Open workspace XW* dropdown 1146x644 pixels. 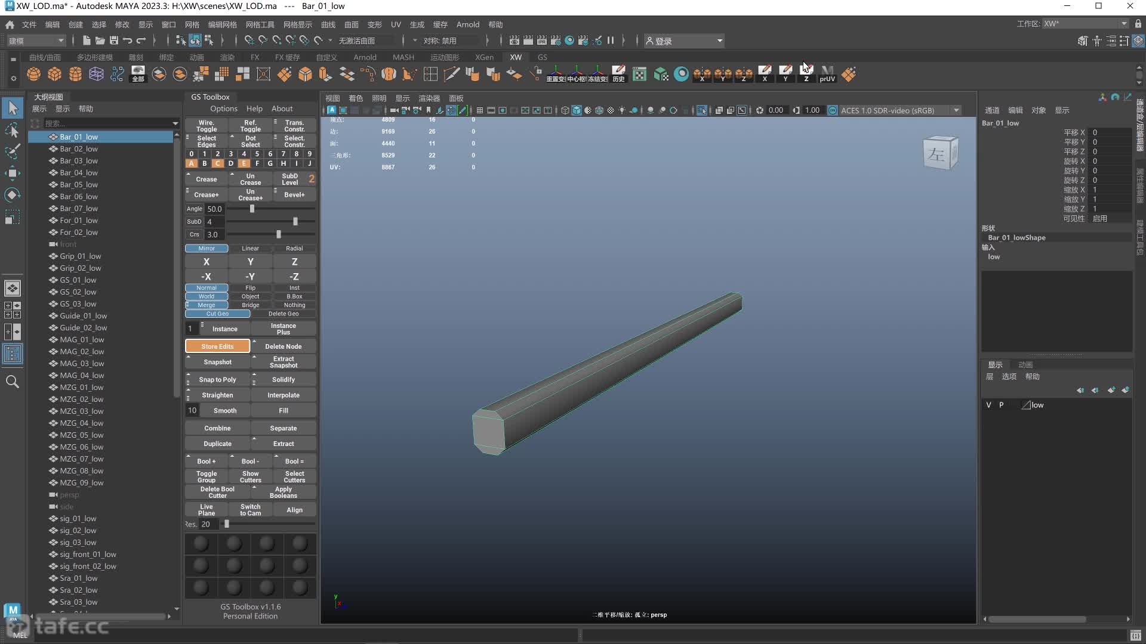point(1085,24)
